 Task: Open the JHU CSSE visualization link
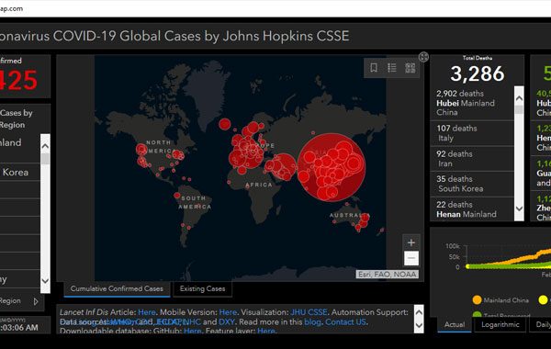tap(309, 312)
